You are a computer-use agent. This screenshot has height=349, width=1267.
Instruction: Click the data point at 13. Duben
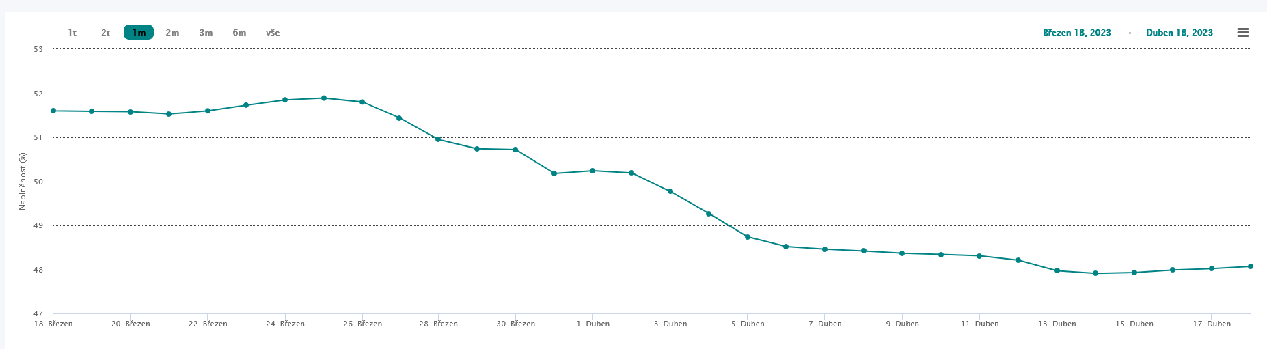click(1057, 270)
